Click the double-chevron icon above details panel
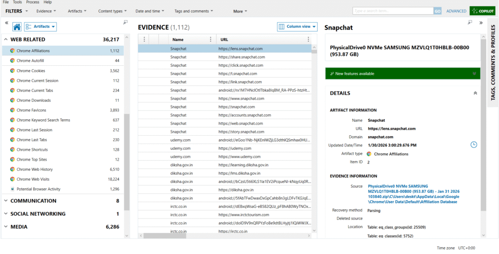The height and width of the screenshot is (254, 499). click(x=480, y=22)
